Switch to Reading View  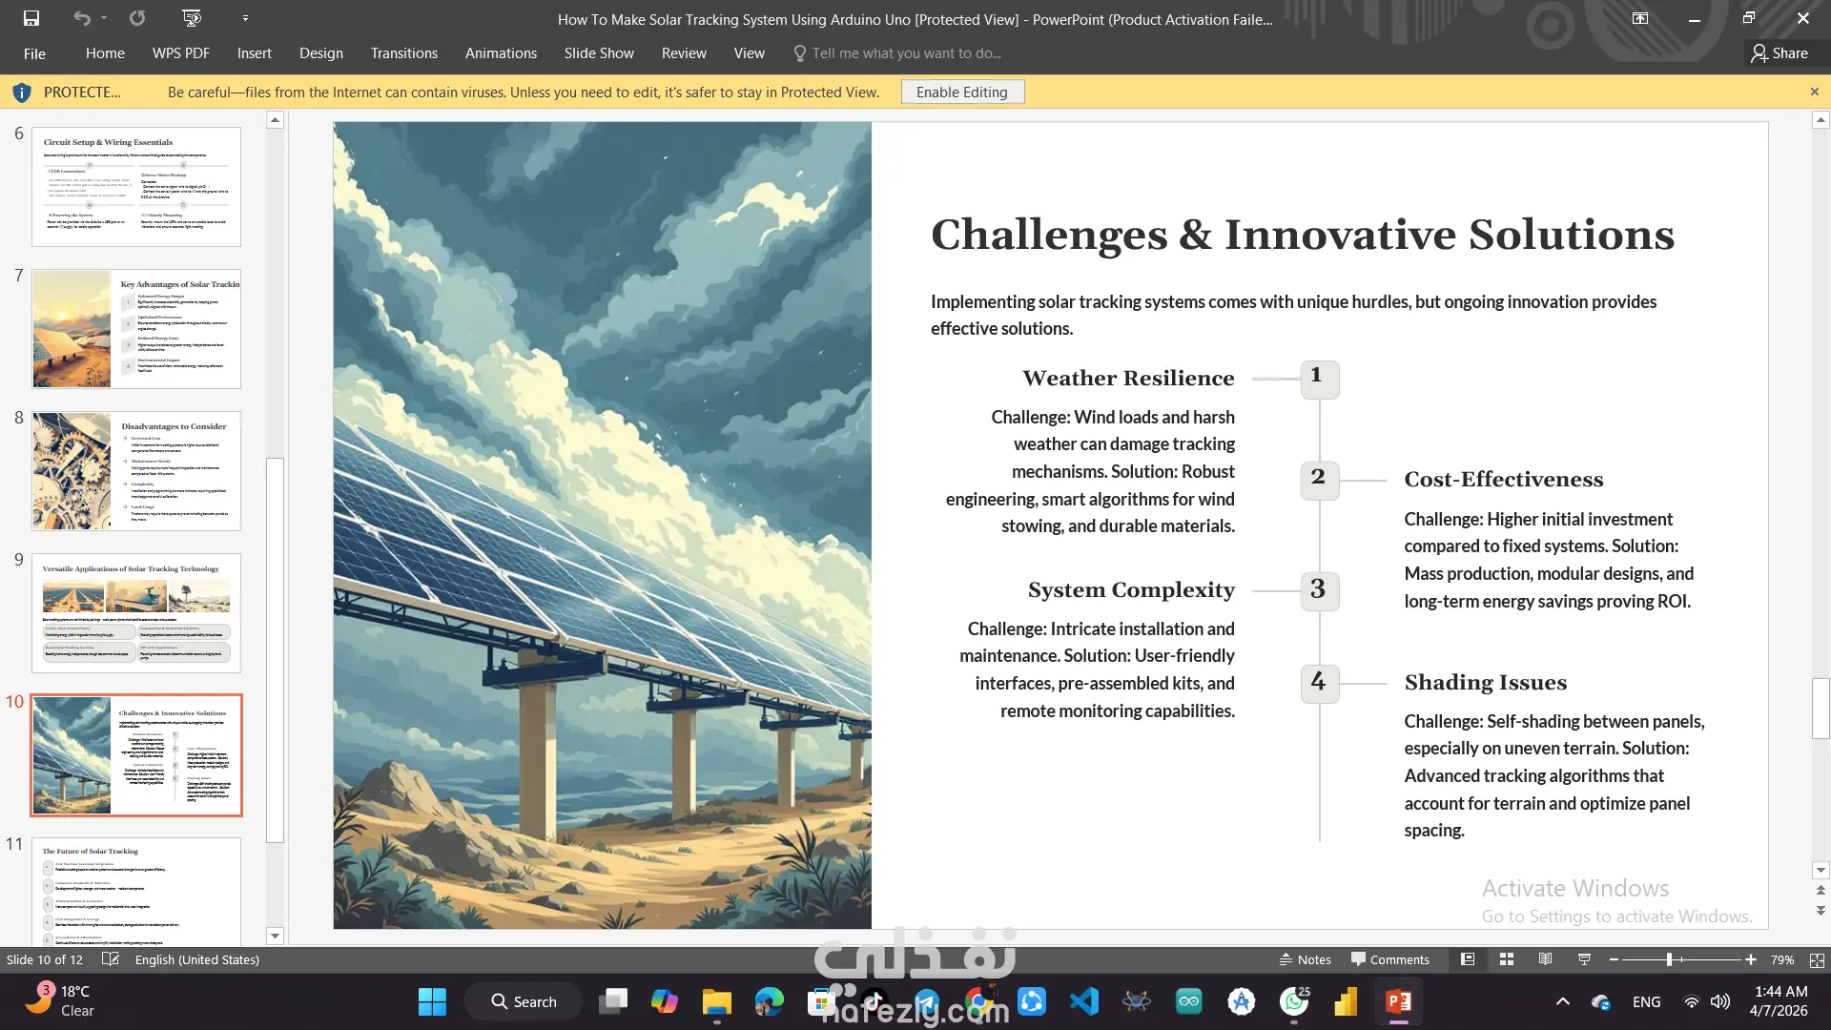(1545, 959)
